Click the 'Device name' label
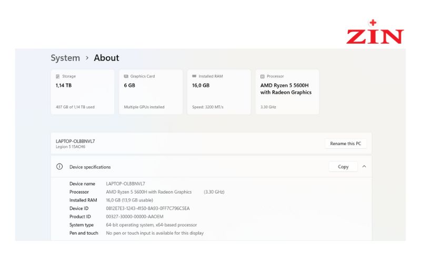421x263 pixels. point(82,184)
